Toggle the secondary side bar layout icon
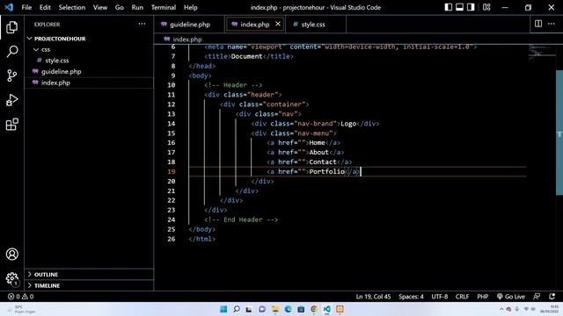This screenshot has width=563, height=316. click(471, 7)
